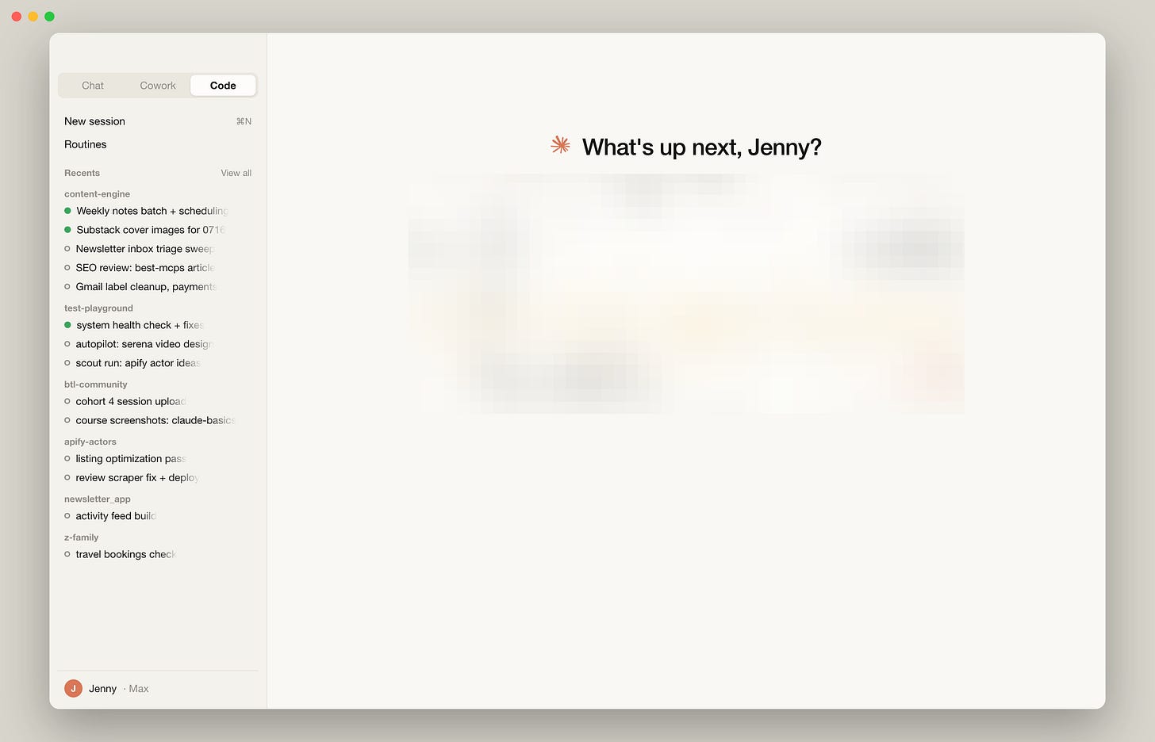This screenshot has height=742, width=1155.
Task: Click the green status dot beside Substack cover images
Action: point(67,230)
